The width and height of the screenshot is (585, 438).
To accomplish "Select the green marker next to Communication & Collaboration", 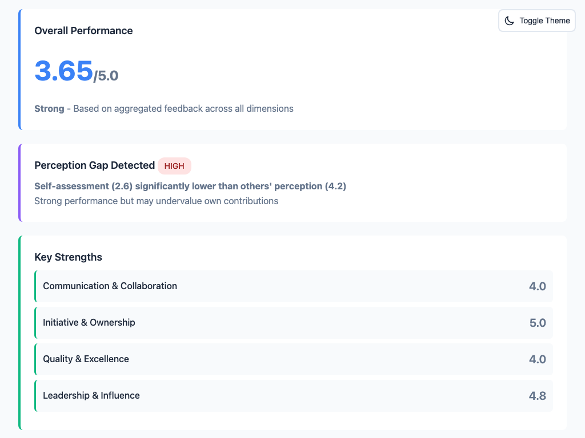I will pos(36,286).
